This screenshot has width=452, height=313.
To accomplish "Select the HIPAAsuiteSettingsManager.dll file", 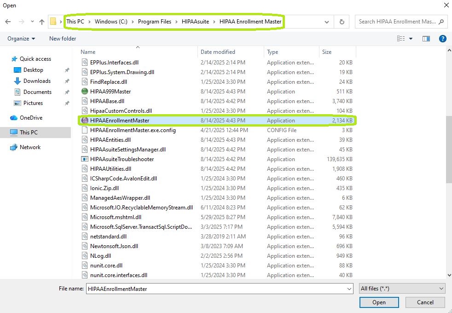I will (x=128, y=149).
